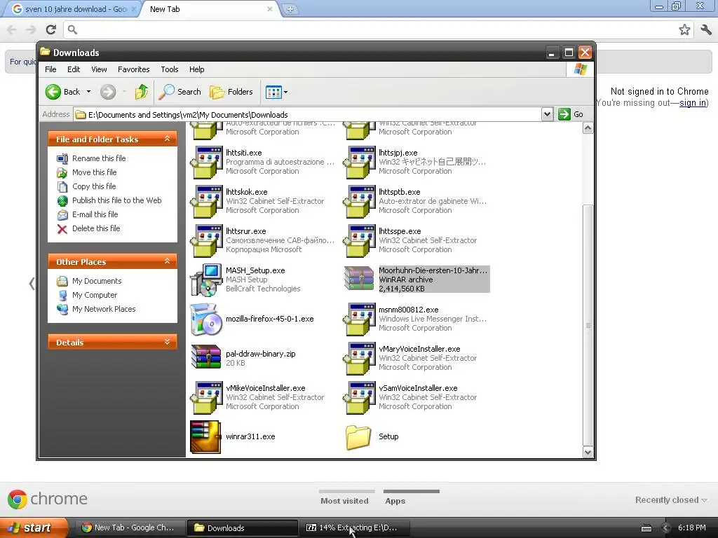The width and height of the screenshot is (718, 538).
Task: Click the sign in link in Chrome
Action: coord(692,102)
